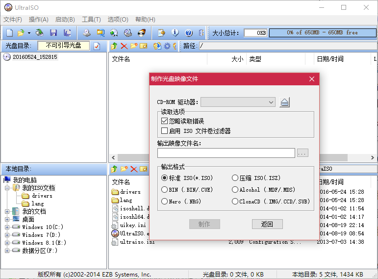Click the blue Info bubble icon

[175, 33]
